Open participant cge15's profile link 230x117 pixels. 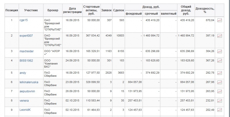pyautogui.click(x=24, y=20)
